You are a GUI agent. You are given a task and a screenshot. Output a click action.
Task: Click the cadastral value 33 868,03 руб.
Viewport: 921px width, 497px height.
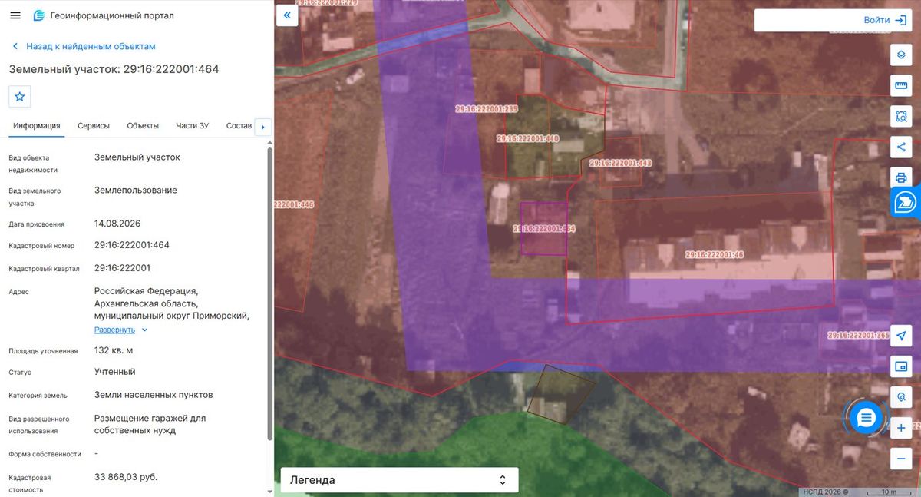126,477
